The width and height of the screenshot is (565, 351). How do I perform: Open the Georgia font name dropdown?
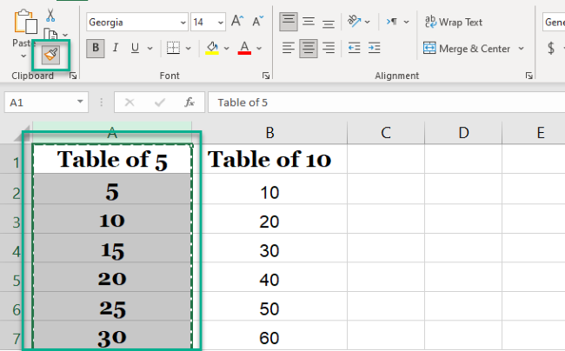point(182,22)
